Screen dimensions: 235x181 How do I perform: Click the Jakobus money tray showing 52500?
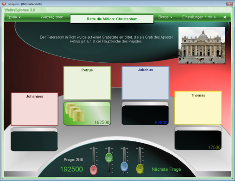[x=145, y=113]
